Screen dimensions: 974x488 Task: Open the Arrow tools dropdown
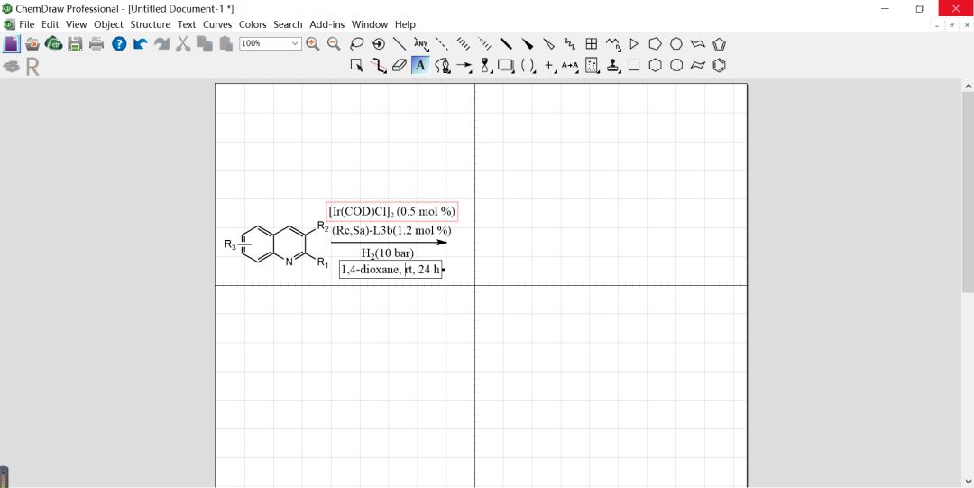[464, 65]
